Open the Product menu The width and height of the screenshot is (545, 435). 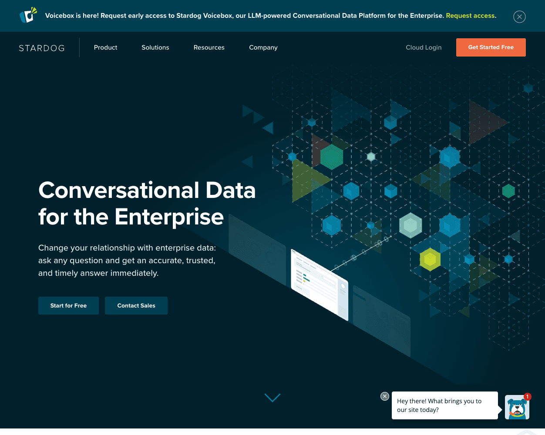pyautogui.click(x=105, y=47)
